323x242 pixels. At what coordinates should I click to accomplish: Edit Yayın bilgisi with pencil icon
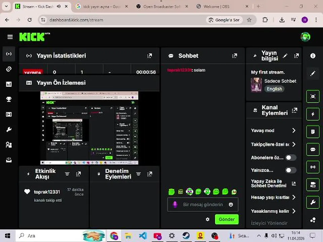(285, 56)
